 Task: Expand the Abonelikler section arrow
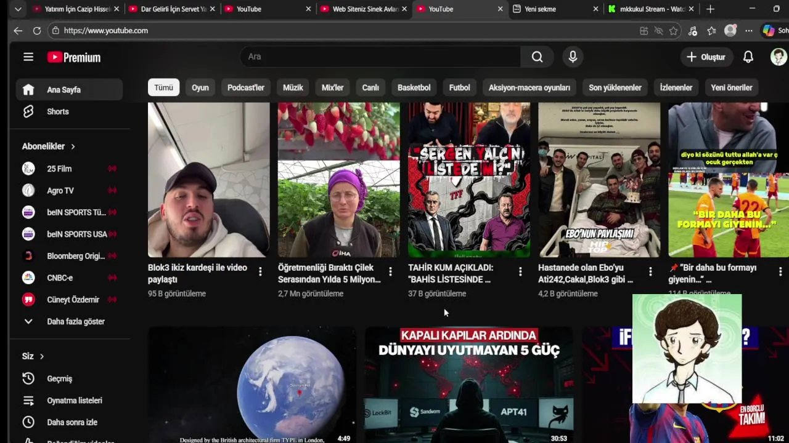[x=73, y=146]
